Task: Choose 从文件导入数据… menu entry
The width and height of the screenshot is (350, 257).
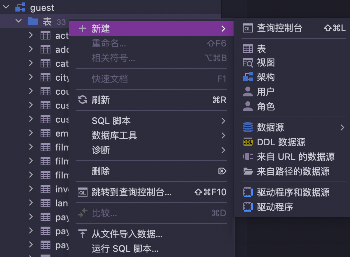Action: click(x=127, y=234)
